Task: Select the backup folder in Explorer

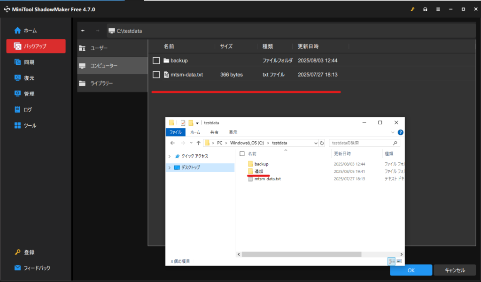Action: (261, 164)
